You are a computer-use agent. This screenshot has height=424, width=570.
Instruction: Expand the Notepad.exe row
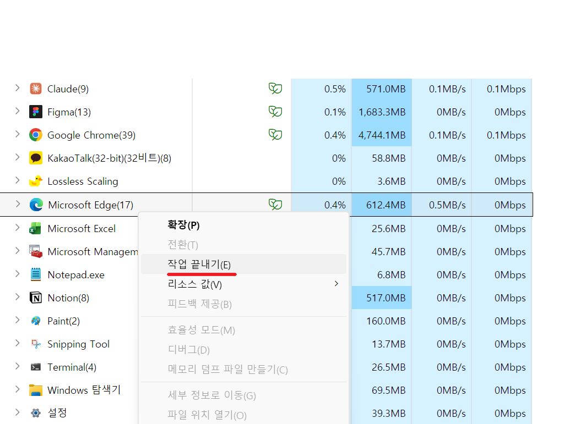pyautogui.click(x=17, y=274)
